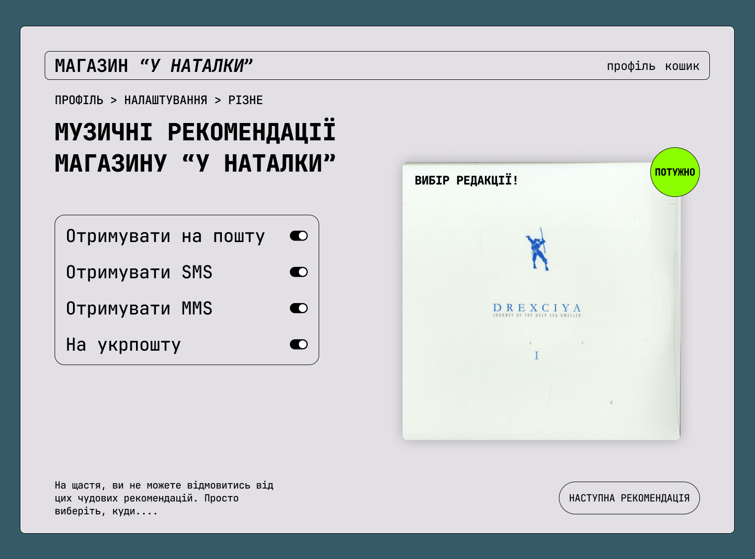755x559 pixels.
Task: Click the «Отримувати SMS» label text
Action: point(139,272)
